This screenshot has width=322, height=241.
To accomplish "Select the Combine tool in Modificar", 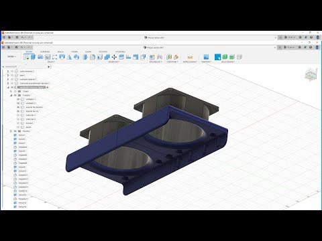I will pyautogui.click(x=107, y=57).
